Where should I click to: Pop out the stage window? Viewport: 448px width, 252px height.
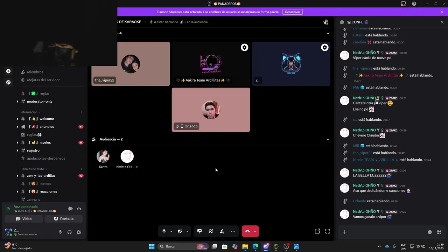point(317,231)
